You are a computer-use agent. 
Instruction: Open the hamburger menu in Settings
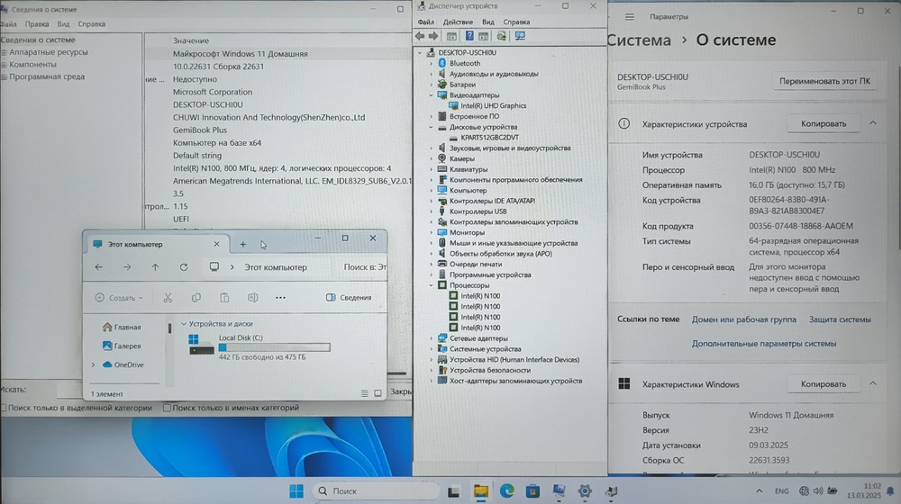(x=629, y=16)
